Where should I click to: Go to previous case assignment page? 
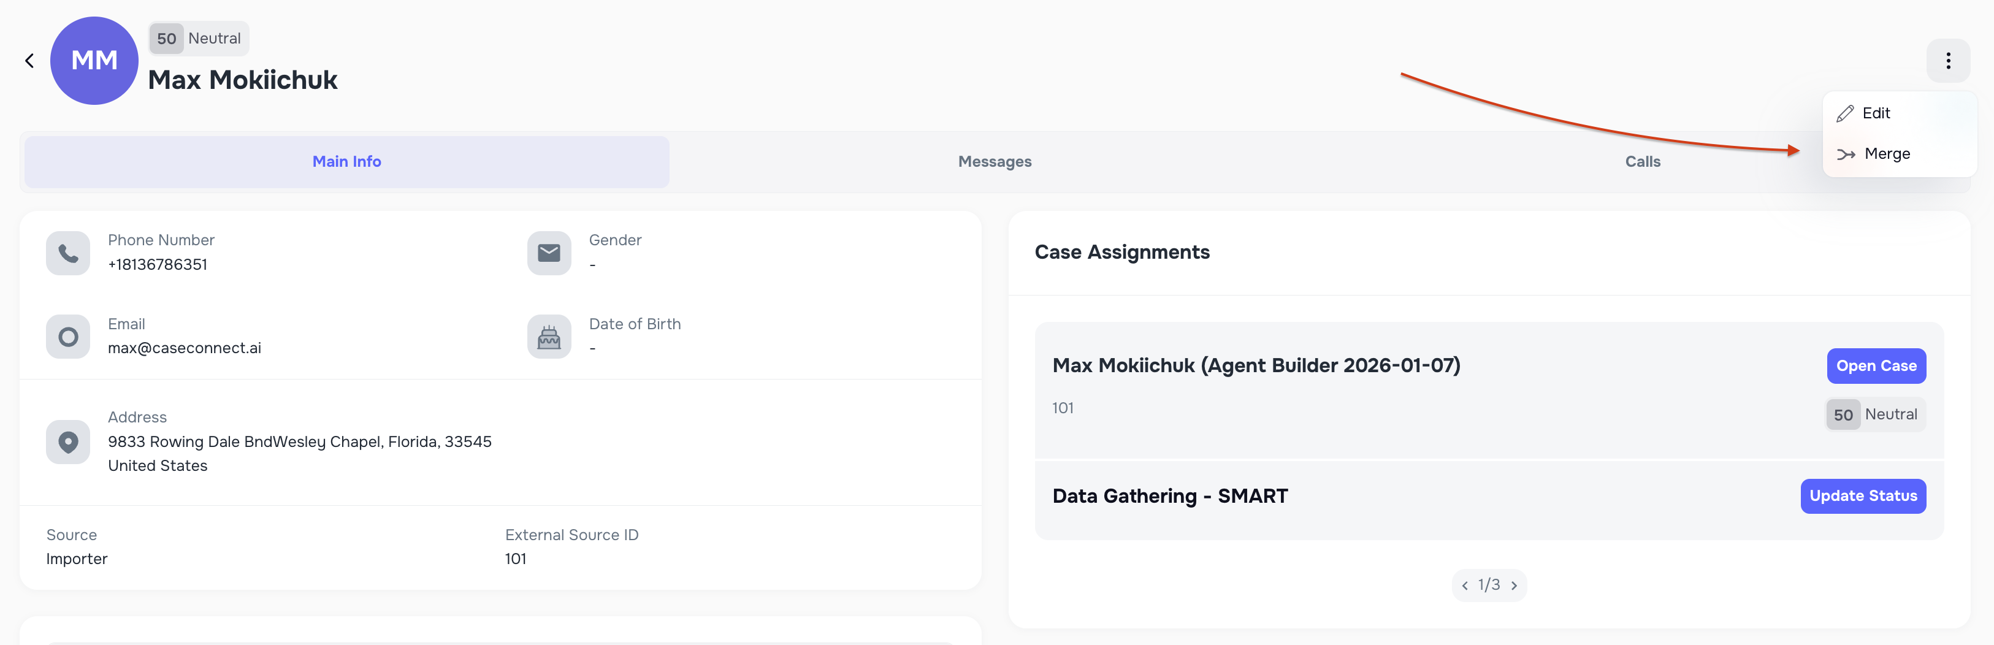(x=1465, y=586)
